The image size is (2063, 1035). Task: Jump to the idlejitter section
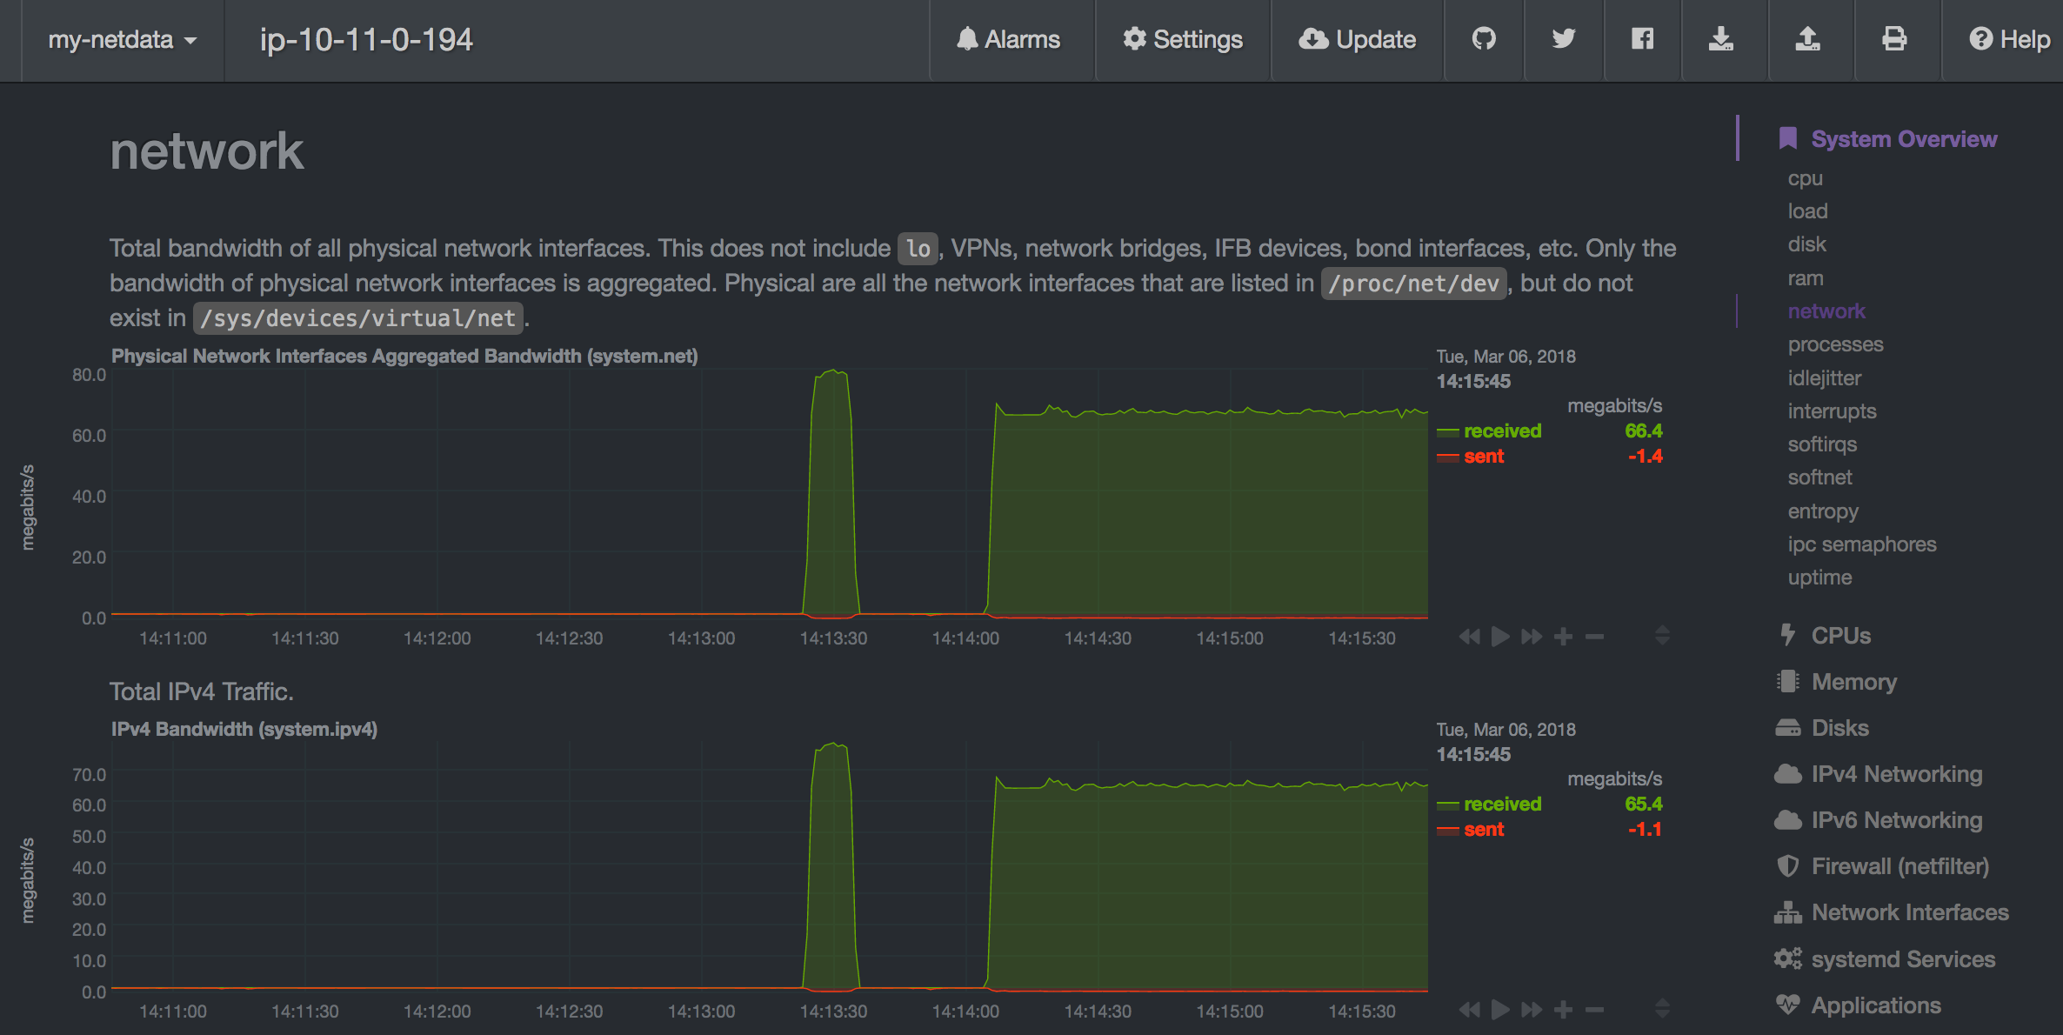pyautogui.click(x=1824, y=378)
